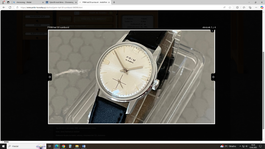Image resolution: width=265 pixels, height=149 pixels.
Task: Open Calculator from taskbar
Action: point(70,146)
